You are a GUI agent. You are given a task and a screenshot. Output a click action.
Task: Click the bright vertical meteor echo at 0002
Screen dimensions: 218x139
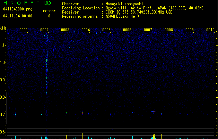pos(47,82)
